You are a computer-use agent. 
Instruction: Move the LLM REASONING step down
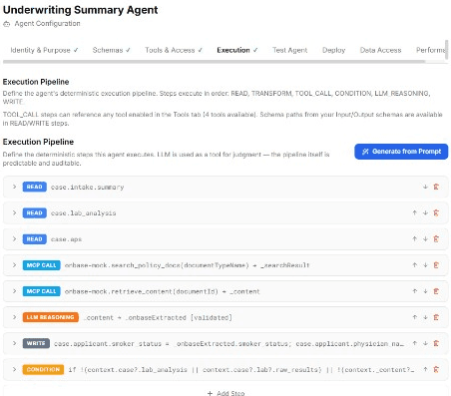click(x=425, y=317)
